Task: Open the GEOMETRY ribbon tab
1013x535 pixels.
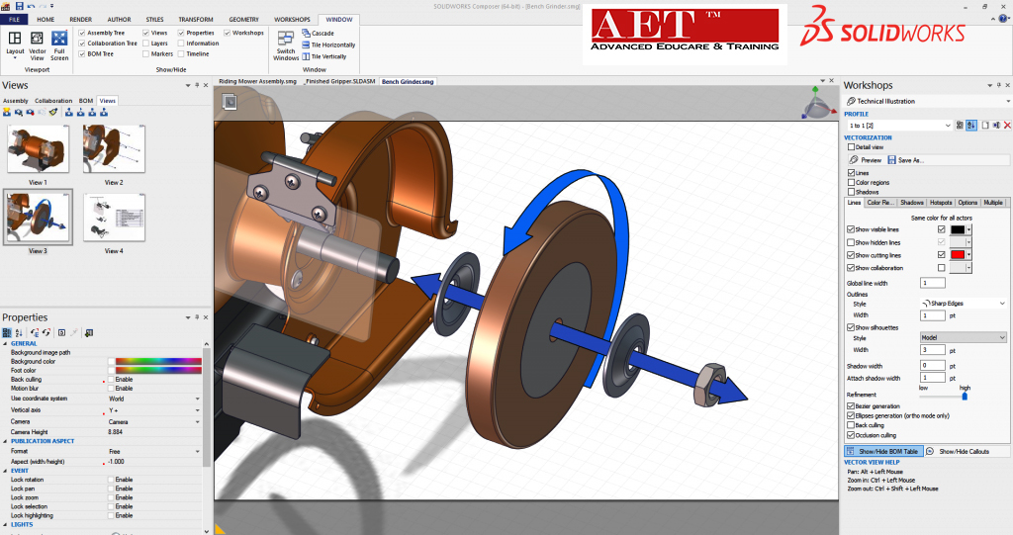Action: 243,19
